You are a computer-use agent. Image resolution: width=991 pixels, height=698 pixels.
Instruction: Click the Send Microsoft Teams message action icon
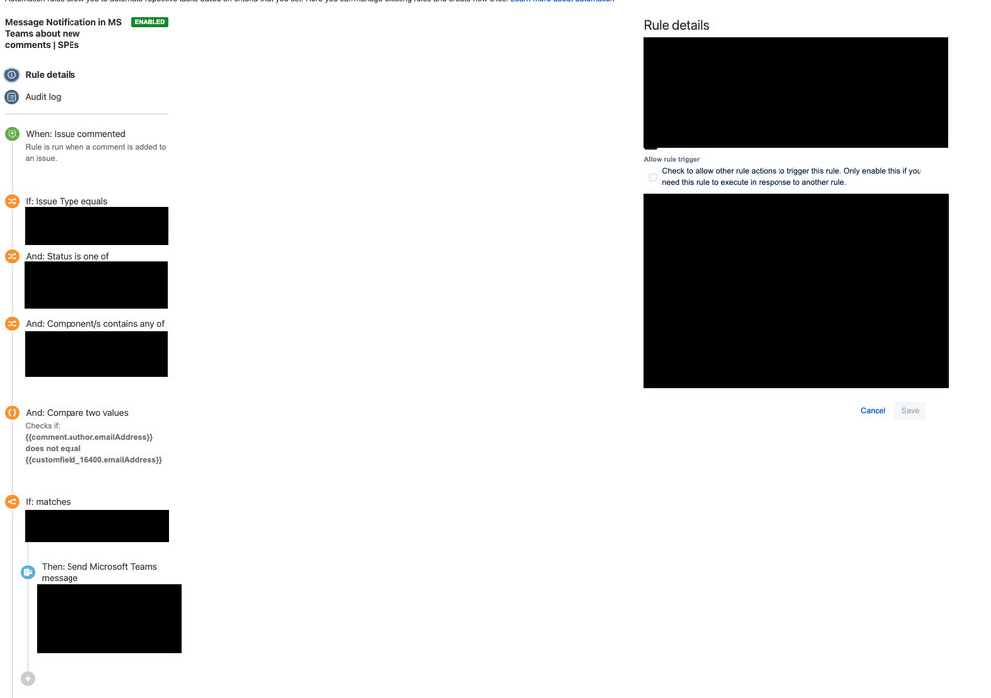(x=27, y=571)
